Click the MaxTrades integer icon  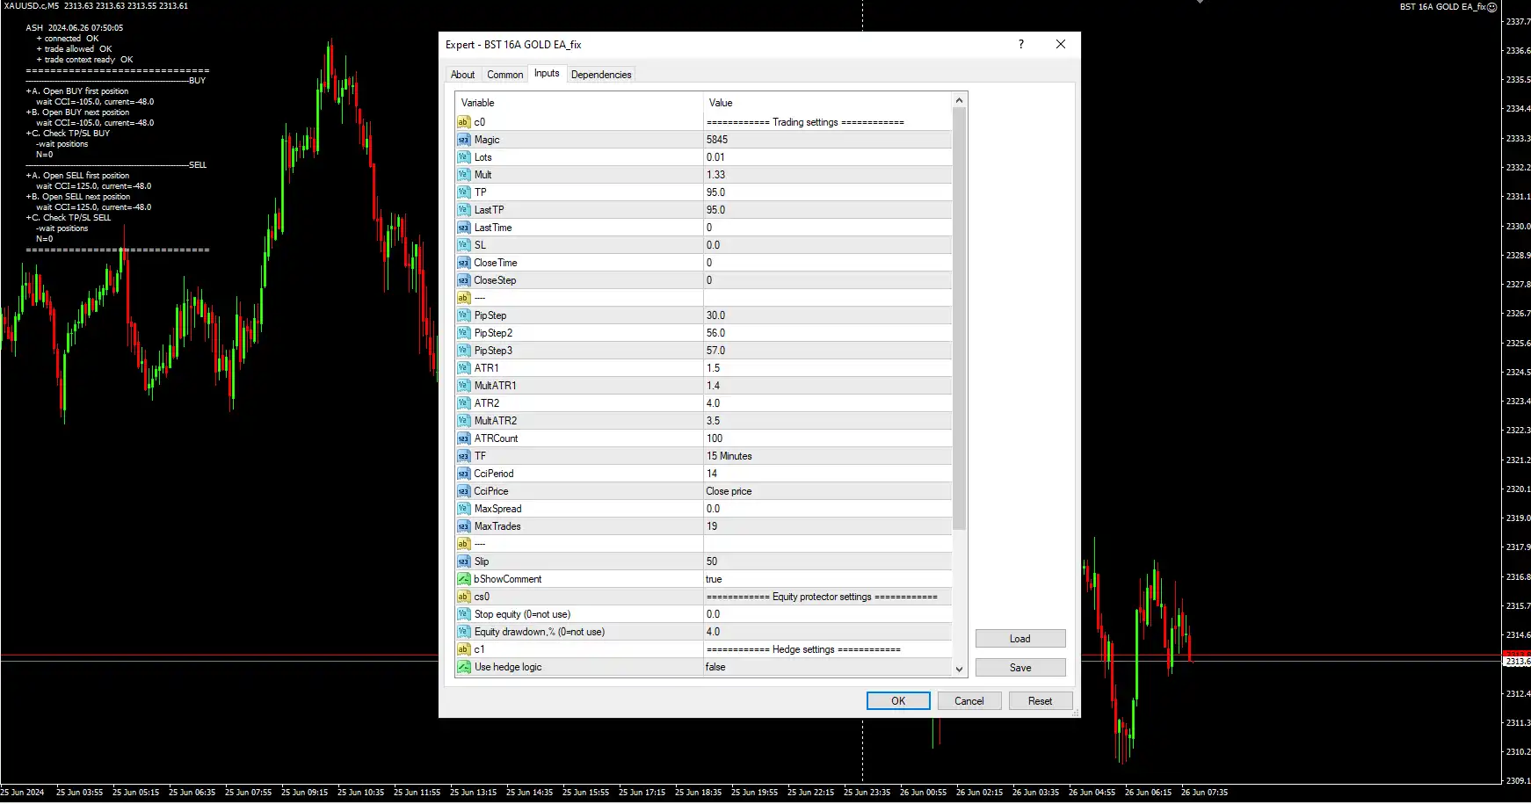click(x=463, y=526)
